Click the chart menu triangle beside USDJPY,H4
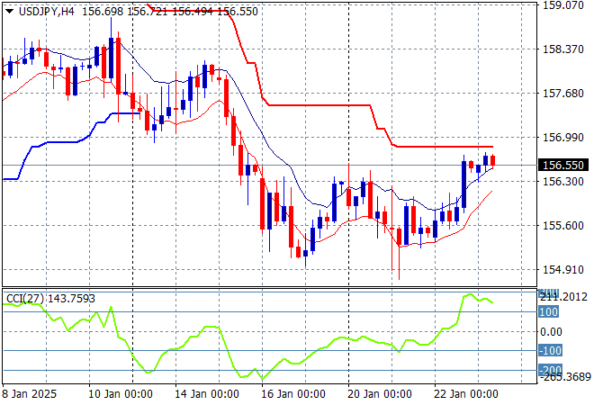594x405 pixels. [x=10, y=12]
